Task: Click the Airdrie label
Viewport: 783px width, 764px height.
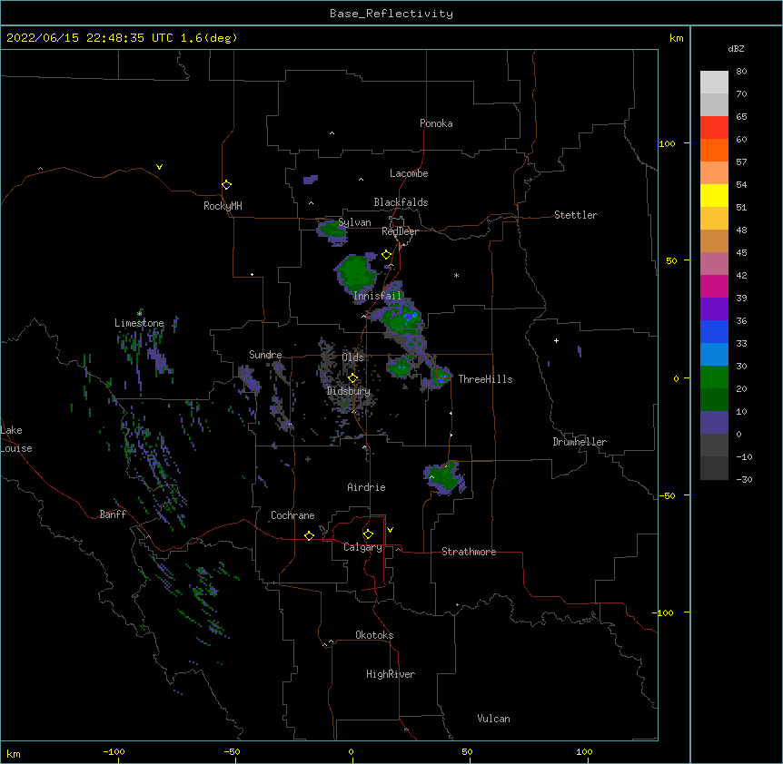Action: click(x=367, y=487)
